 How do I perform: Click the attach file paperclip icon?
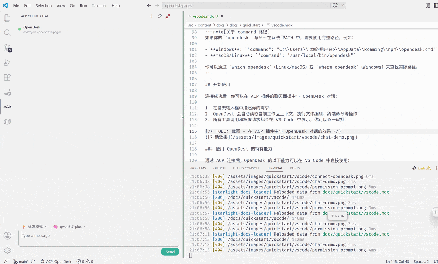pyautogui.click(x=160, y=16)
